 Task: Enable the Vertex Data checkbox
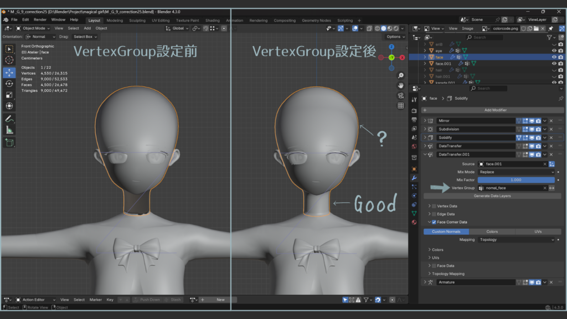434,206
